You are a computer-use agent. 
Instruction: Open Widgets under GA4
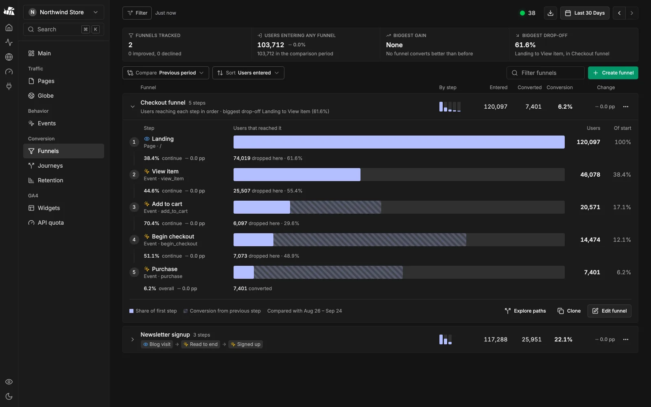(63, 208)
